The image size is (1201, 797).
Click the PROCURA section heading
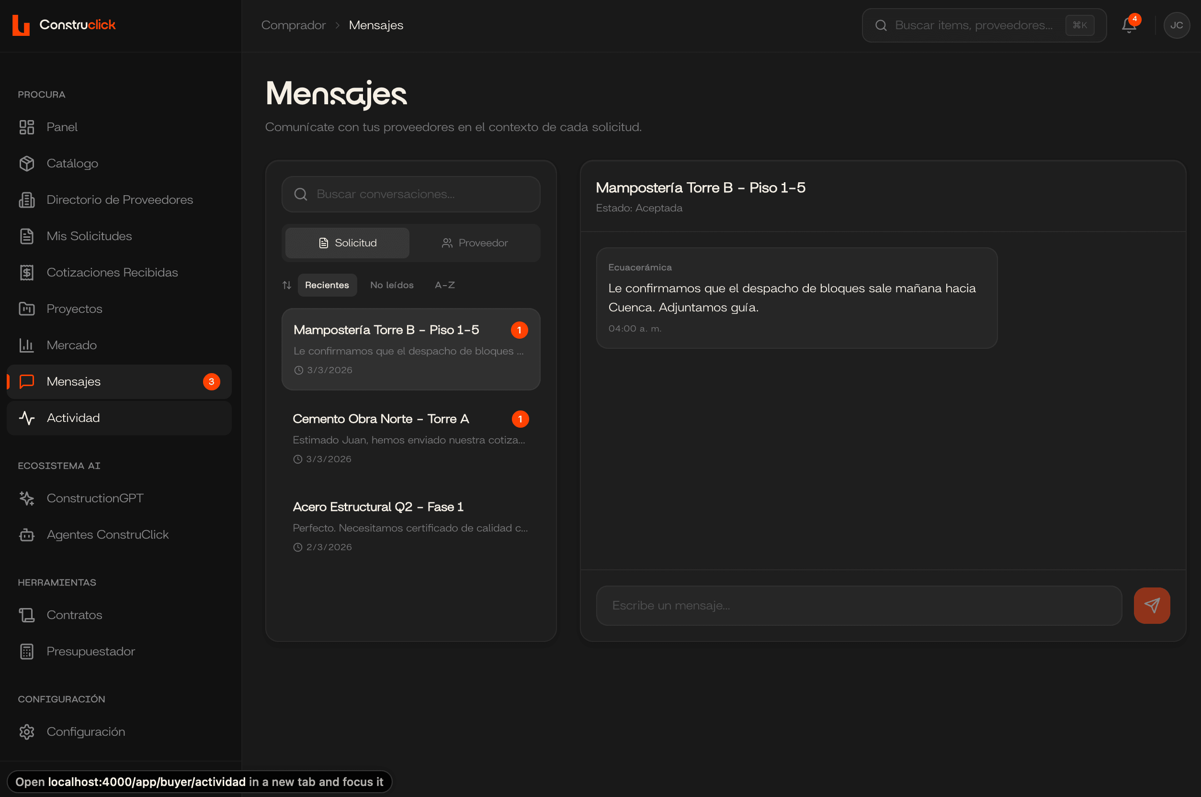click(42, 95)
